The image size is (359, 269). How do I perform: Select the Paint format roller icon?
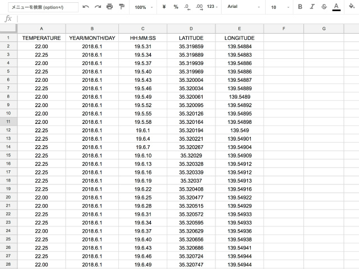(x=122, y=7)
